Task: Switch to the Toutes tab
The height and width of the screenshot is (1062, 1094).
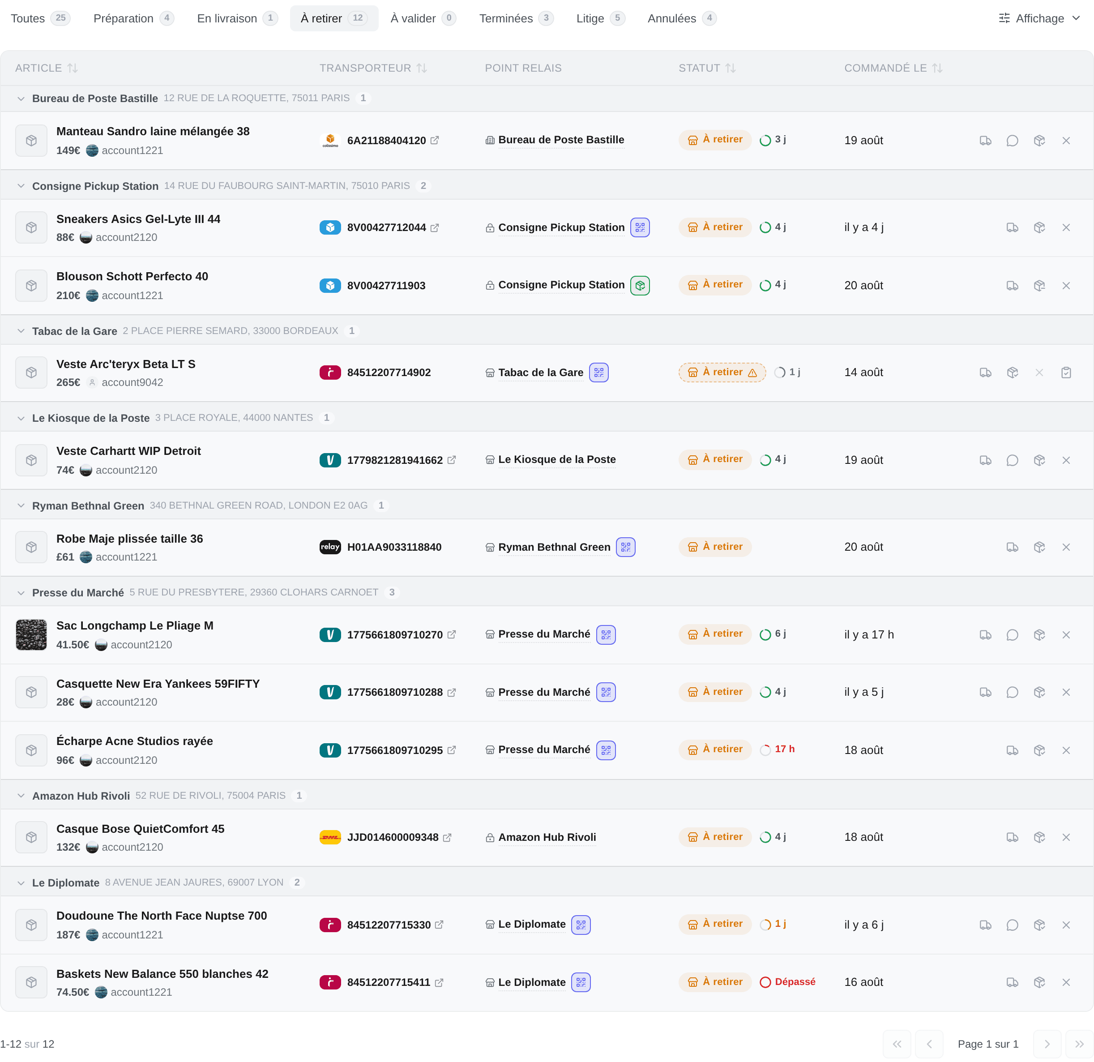Action: pos(40,18)
